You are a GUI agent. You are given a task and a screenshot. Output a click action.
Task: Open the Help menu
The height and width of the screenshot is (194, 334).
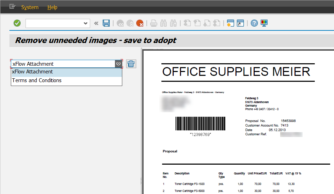click(x=52, y=7)
